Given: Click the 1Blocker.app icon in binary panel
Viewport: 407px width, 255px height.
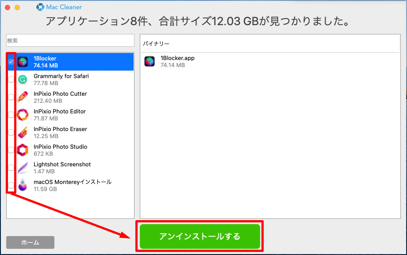Looking at the screenshot, I should 150,61.
